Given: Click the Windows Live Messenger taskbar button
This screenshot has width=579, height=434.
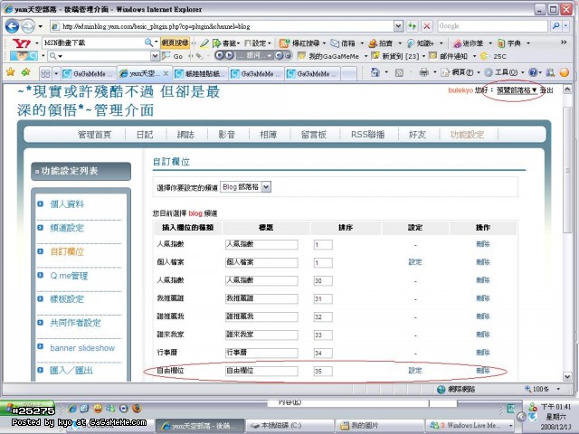Looking at the screenshot, I should tap(470, 426).
